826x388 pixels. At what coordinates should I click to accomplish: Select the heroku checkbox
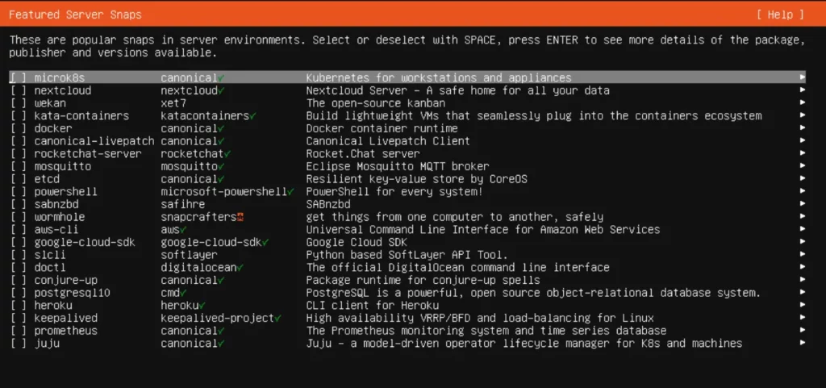18,306
